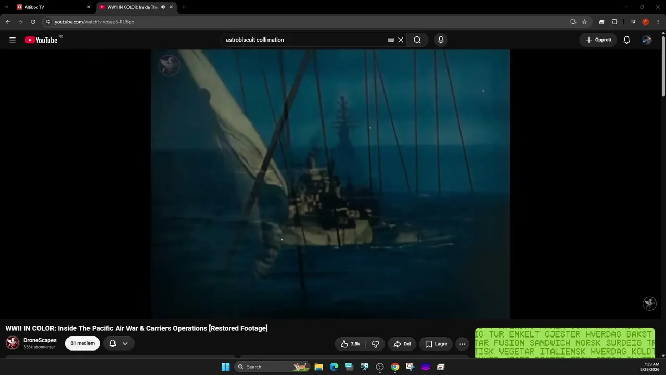Open YouTube notifications bell in header
Screen dimensions: 666x375
point(627,40)
